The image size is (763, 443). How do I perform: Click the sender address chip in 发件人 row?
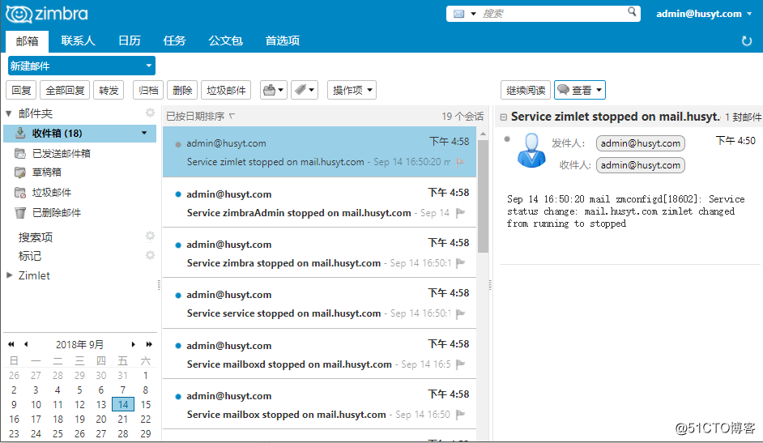point(641,143)
